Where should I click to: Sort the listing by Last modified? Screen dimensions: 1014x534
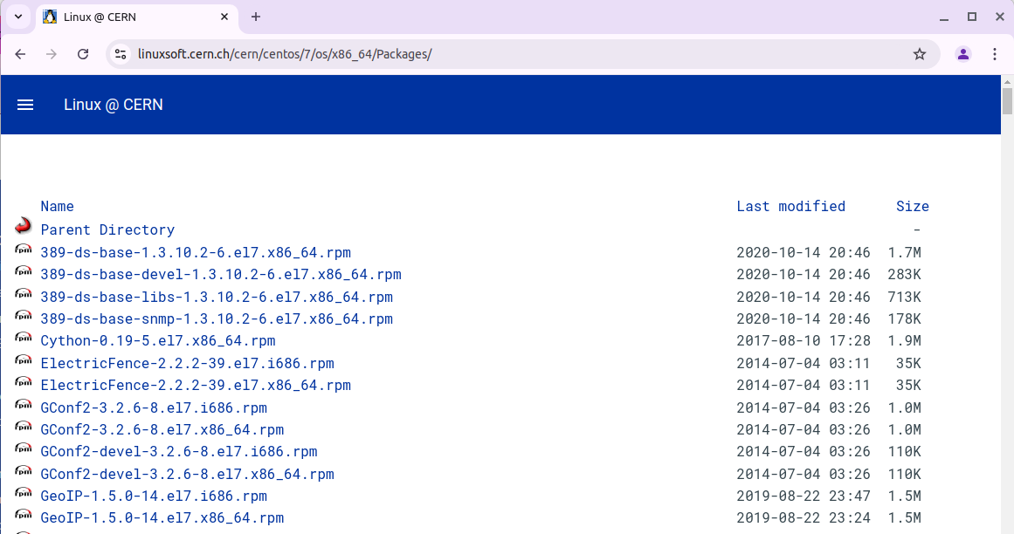coord(791,206)
